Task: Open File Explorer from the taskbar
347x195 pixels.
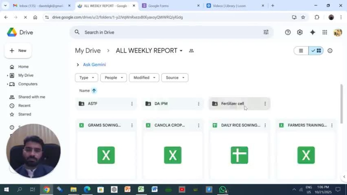Action: [x=74, y=189]
